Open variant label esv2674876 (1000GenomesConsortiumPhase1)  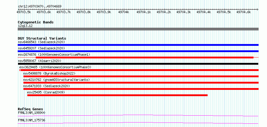54,55
